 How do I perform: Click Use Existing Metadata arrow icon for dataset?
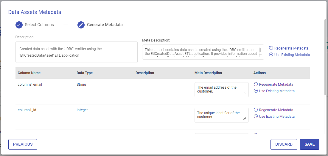271,55
